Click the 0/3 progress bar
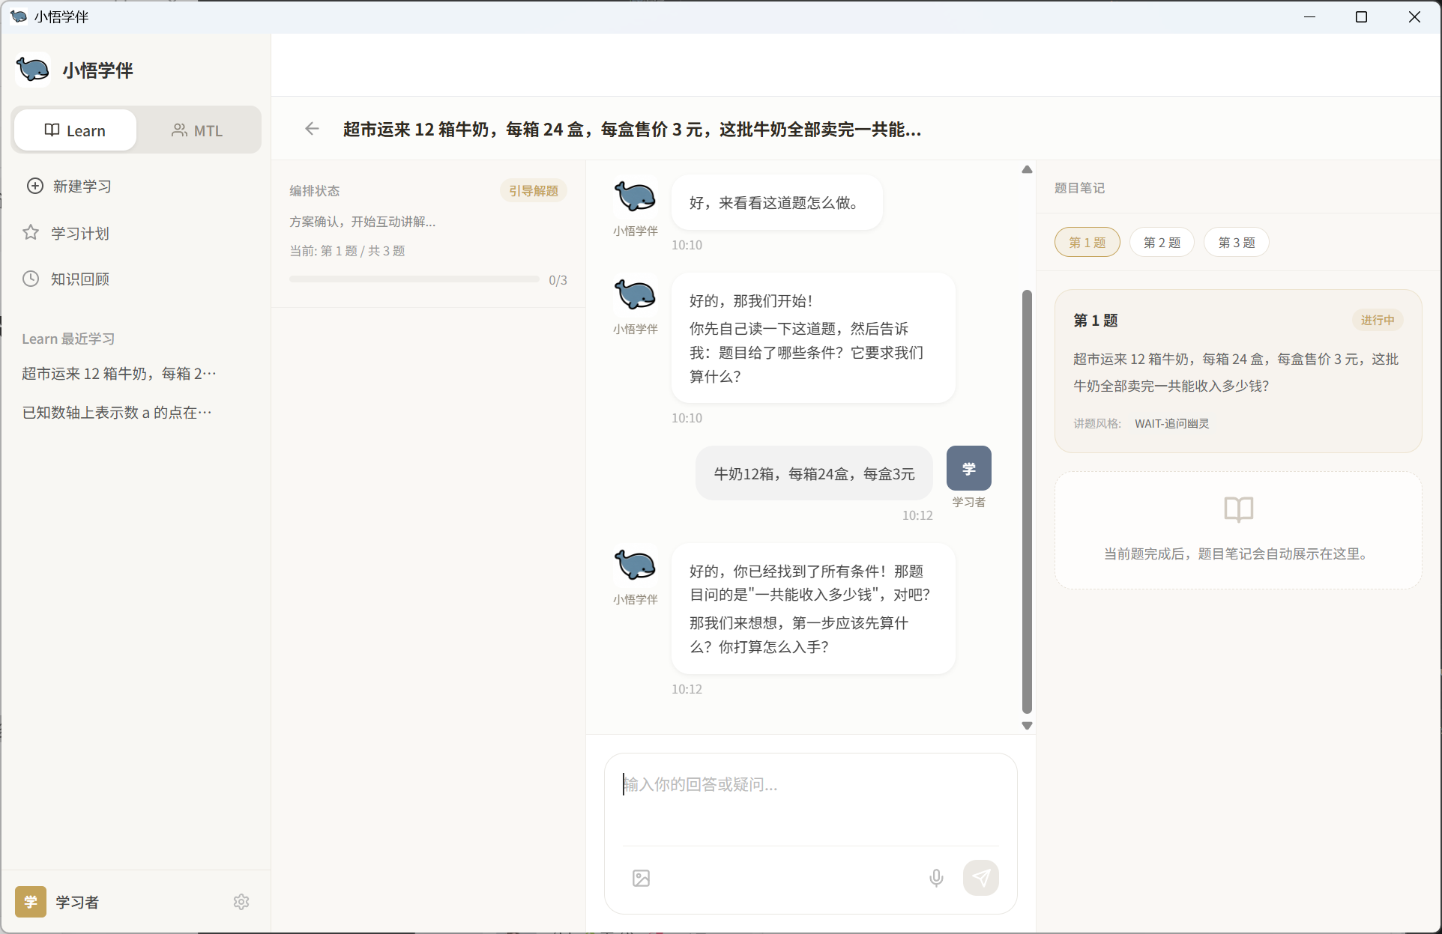1442x934 pixels. point(414,279)
